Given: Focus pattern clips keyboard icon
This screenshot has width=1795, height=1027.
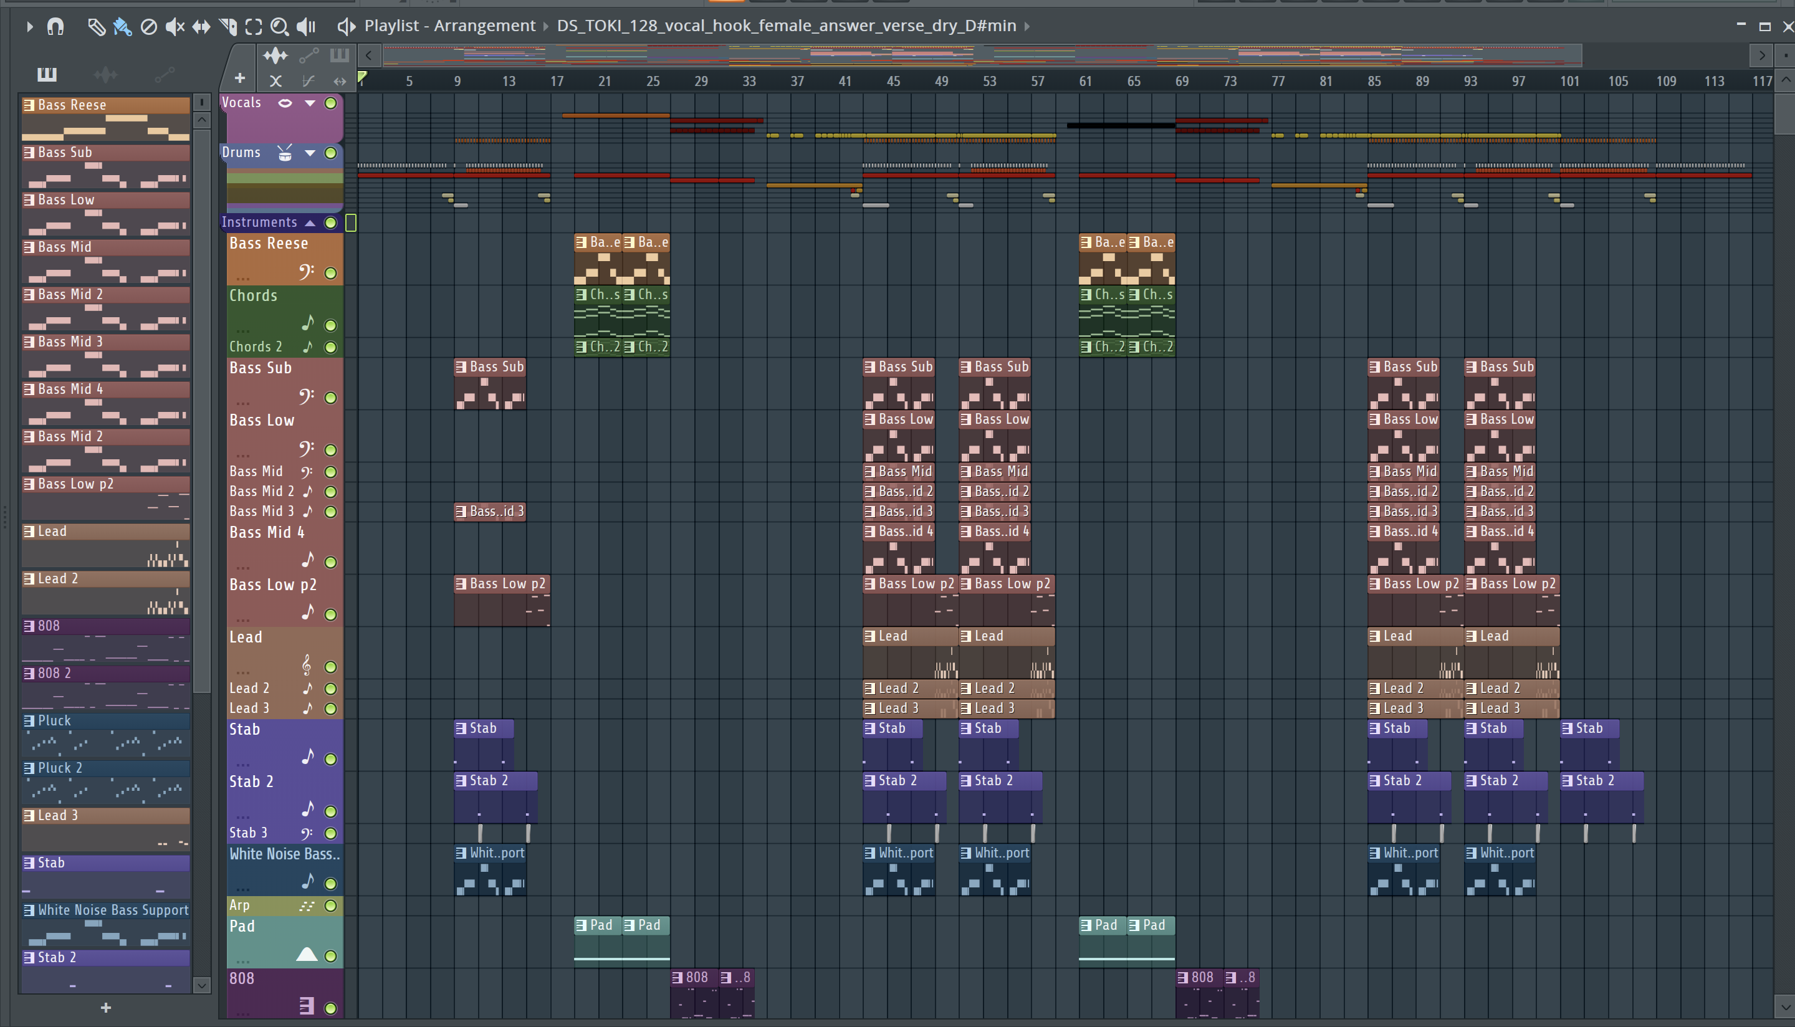Looking at the screenshot, I should [339, 55].
